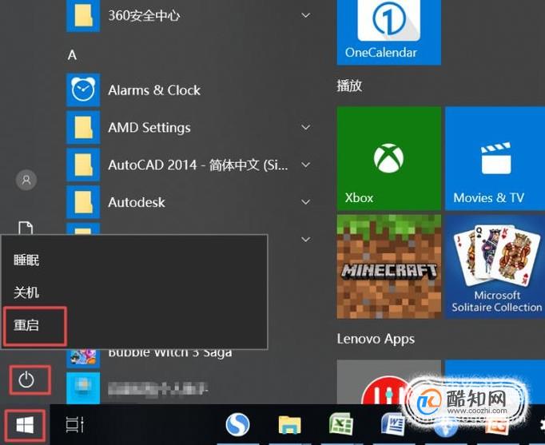This screenshot has height=445, width=545.
Task: Launch Excel from the taskbar
Action: (341, 423)
